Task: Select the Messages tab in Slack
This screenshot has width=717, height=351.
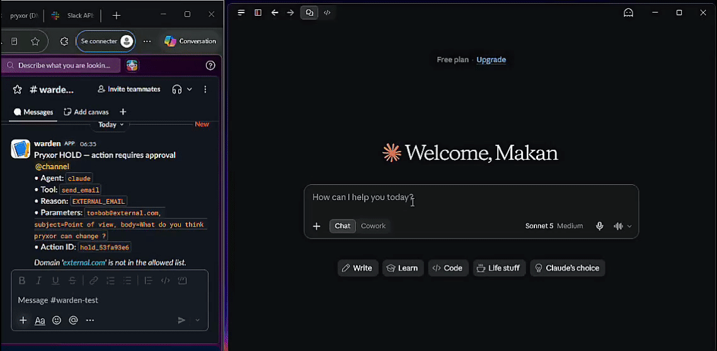Action: pyautogui.click(x=33, y=113)
